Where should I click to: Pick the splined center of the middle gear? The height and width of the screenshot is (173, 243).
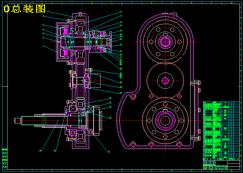[165, 81]
